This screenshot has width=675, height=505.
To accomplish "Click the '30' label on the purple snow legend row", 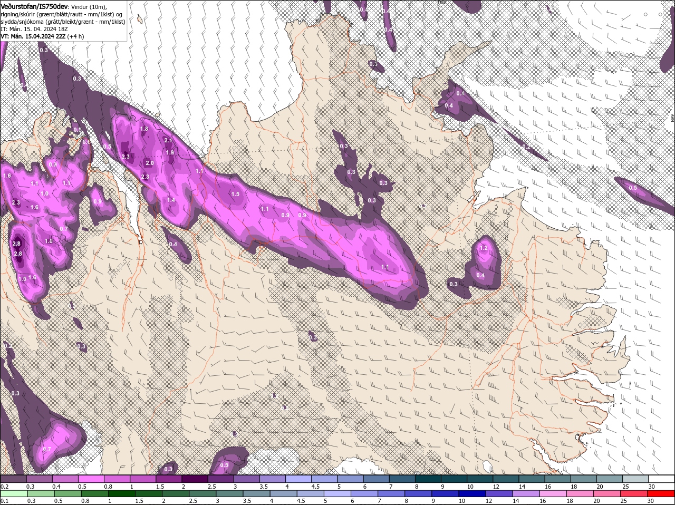I will click(651, 486).
